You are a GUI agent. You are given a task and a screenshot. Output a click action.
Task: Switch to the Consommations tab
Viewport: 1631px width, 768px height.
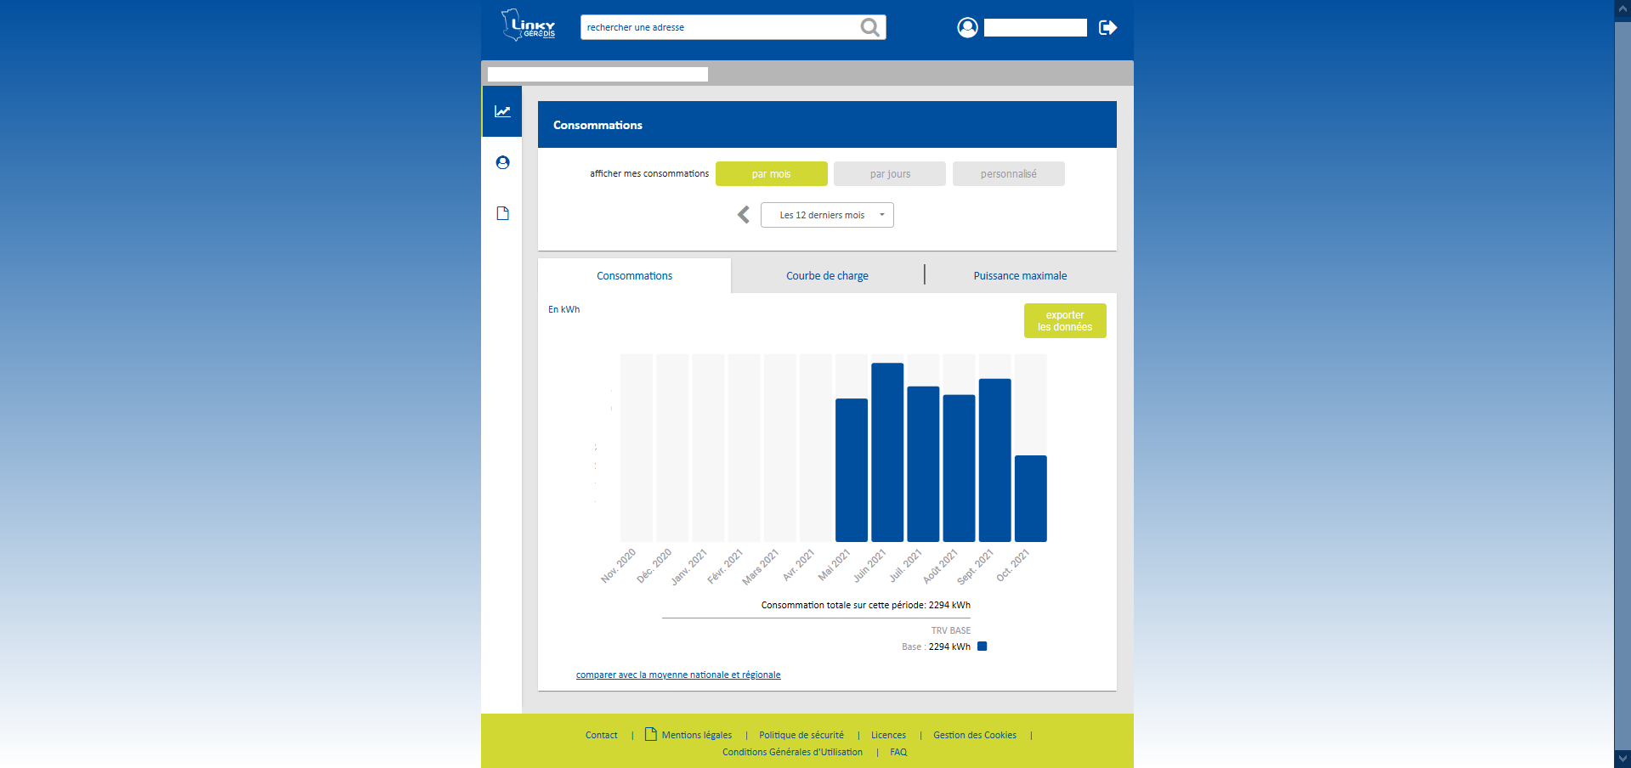[x=634, y=275]
